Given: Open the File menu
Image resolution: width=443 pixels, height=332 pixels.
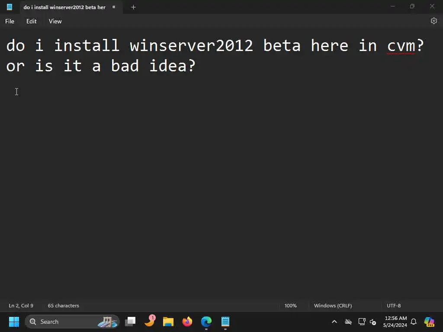Looking at the screenshot, I should [10, 21].
